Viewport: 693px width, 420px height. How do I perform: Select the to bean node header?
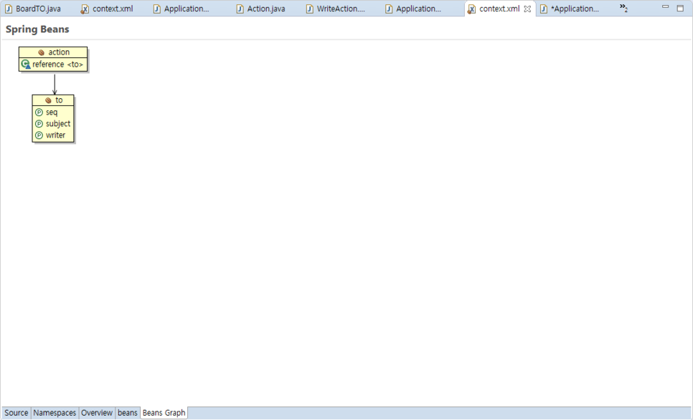click(x=53, y=100)
